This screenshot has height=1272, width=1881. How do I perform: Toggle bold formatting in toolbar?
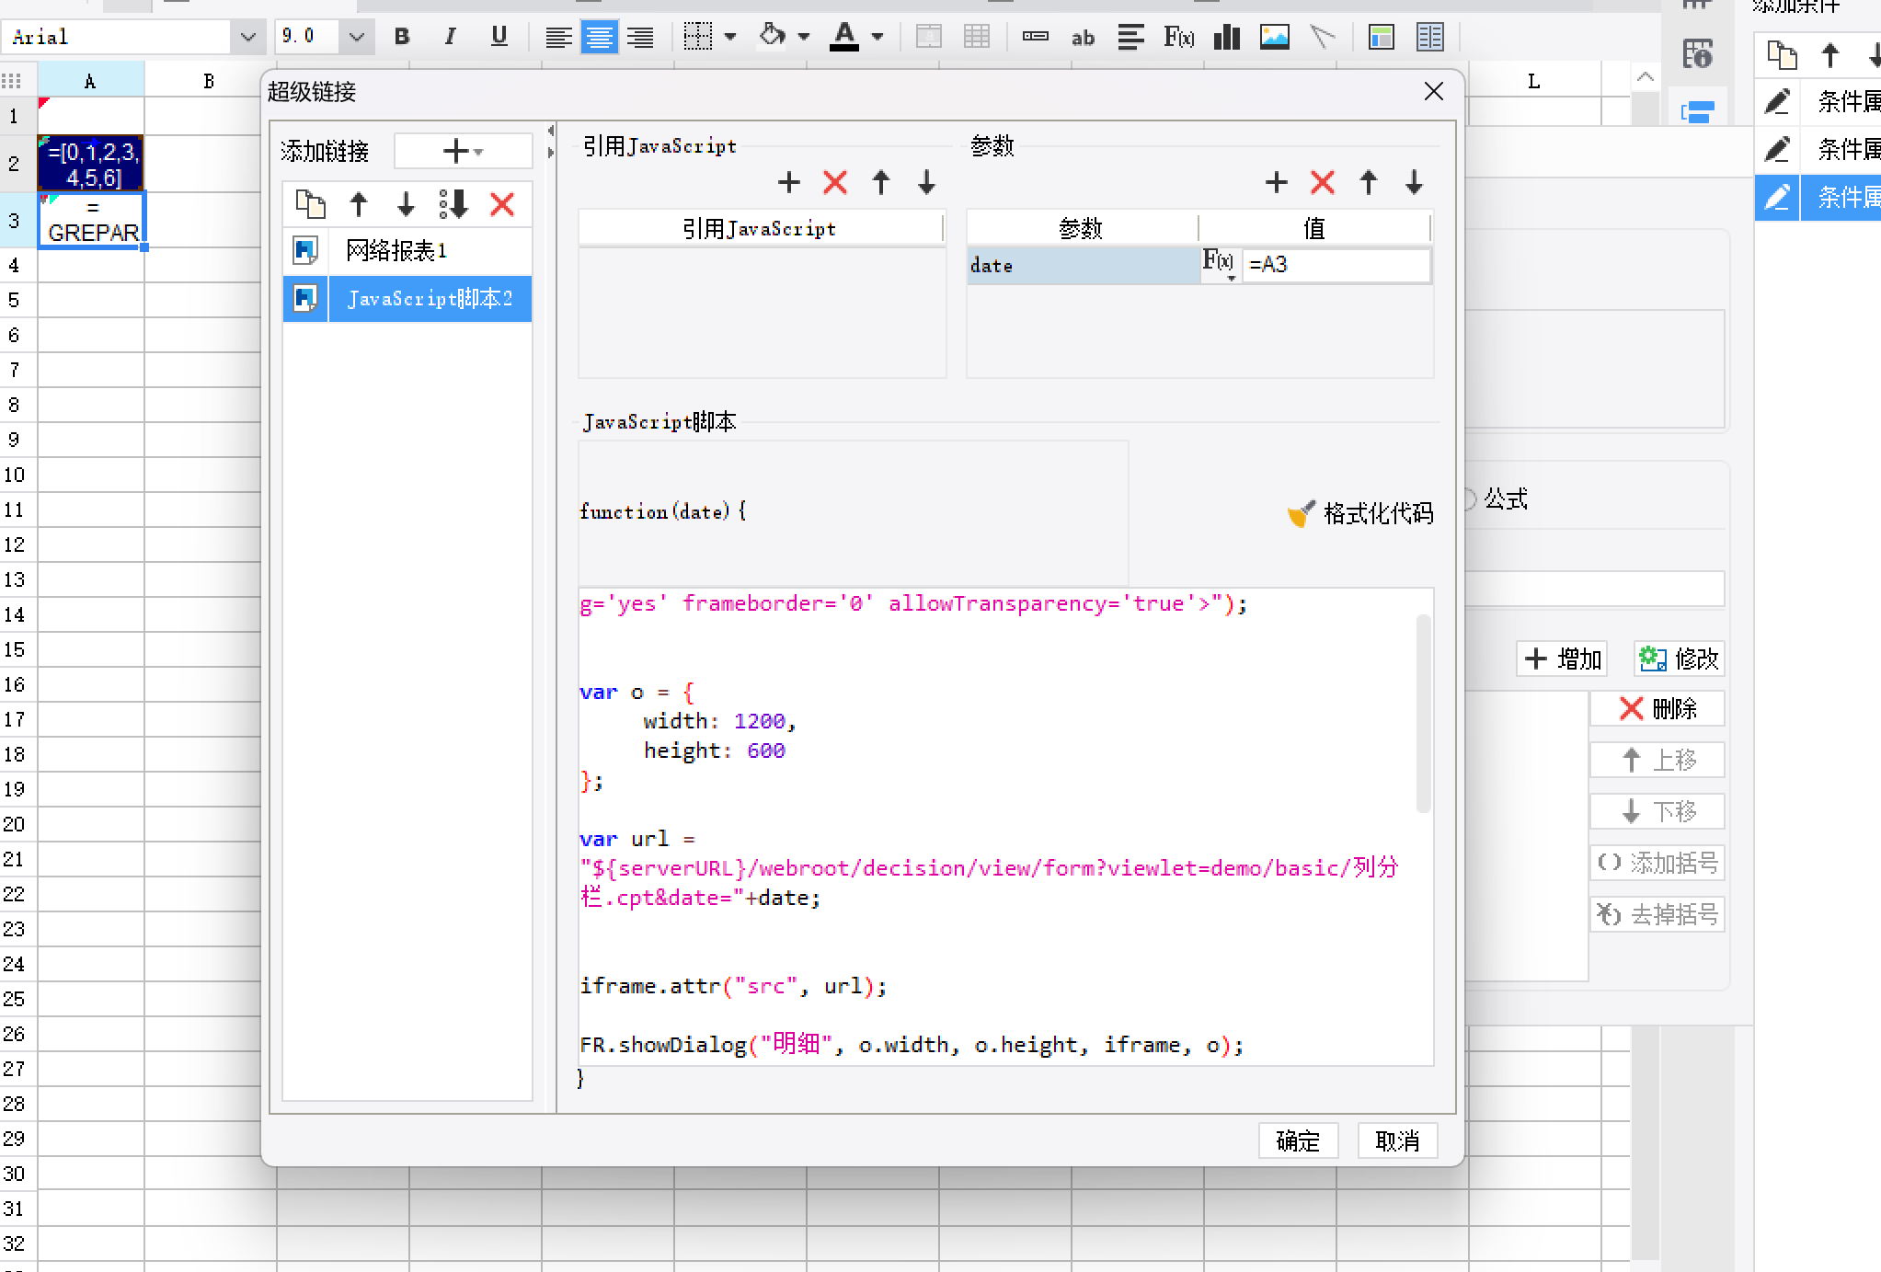[402, 37]
